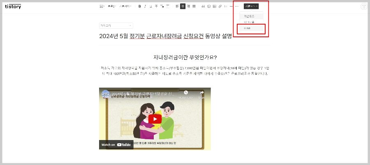
Task: Insert a hyperlink
Action: pyautogui.click(x=220, y=7)
